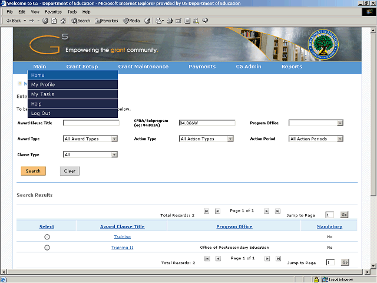The height and width of the screenshot is (283, 377).
Task: Click the top Go button
Action: tap(344, 215)
